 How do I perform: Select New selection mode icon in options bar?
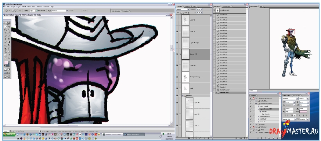(13, 11)
